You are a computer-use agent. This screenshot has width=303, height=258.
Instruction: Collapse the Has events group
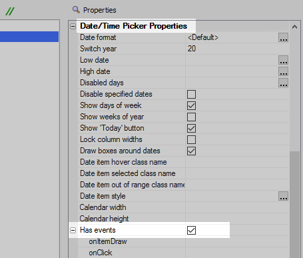(x=73, y=230)
